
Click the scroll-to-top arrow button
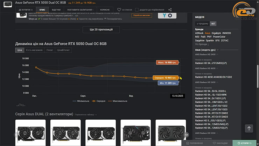point(249,128)
